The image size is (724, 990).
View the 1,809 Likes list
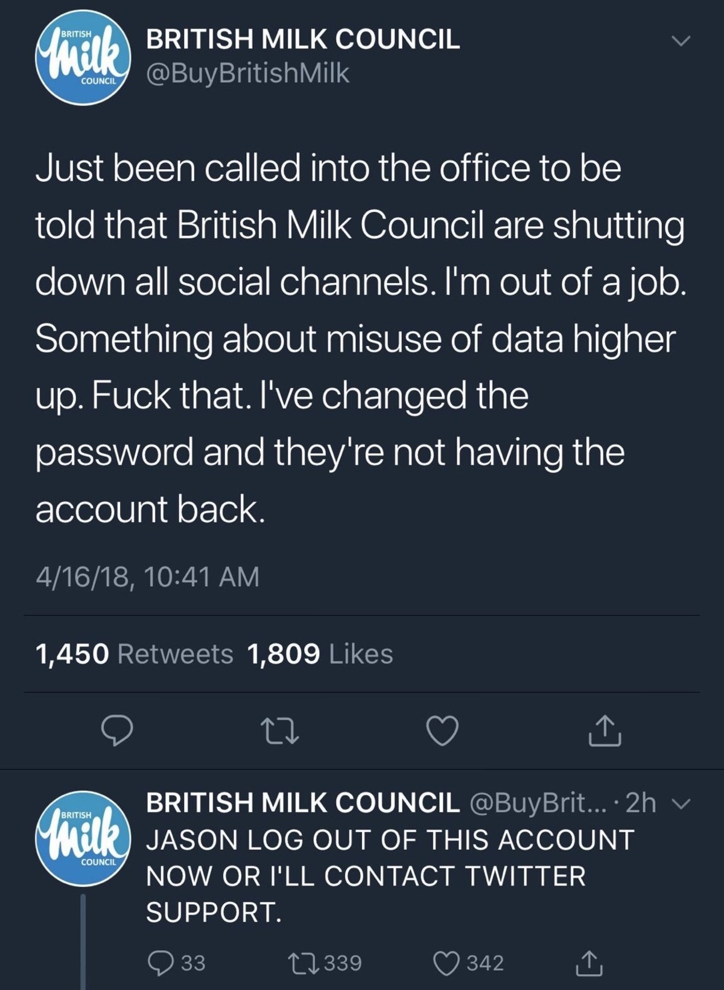(320, 654)
